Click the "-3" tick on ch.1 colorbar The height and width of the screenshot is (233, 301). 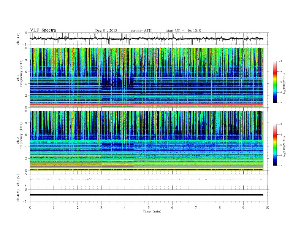280,61
